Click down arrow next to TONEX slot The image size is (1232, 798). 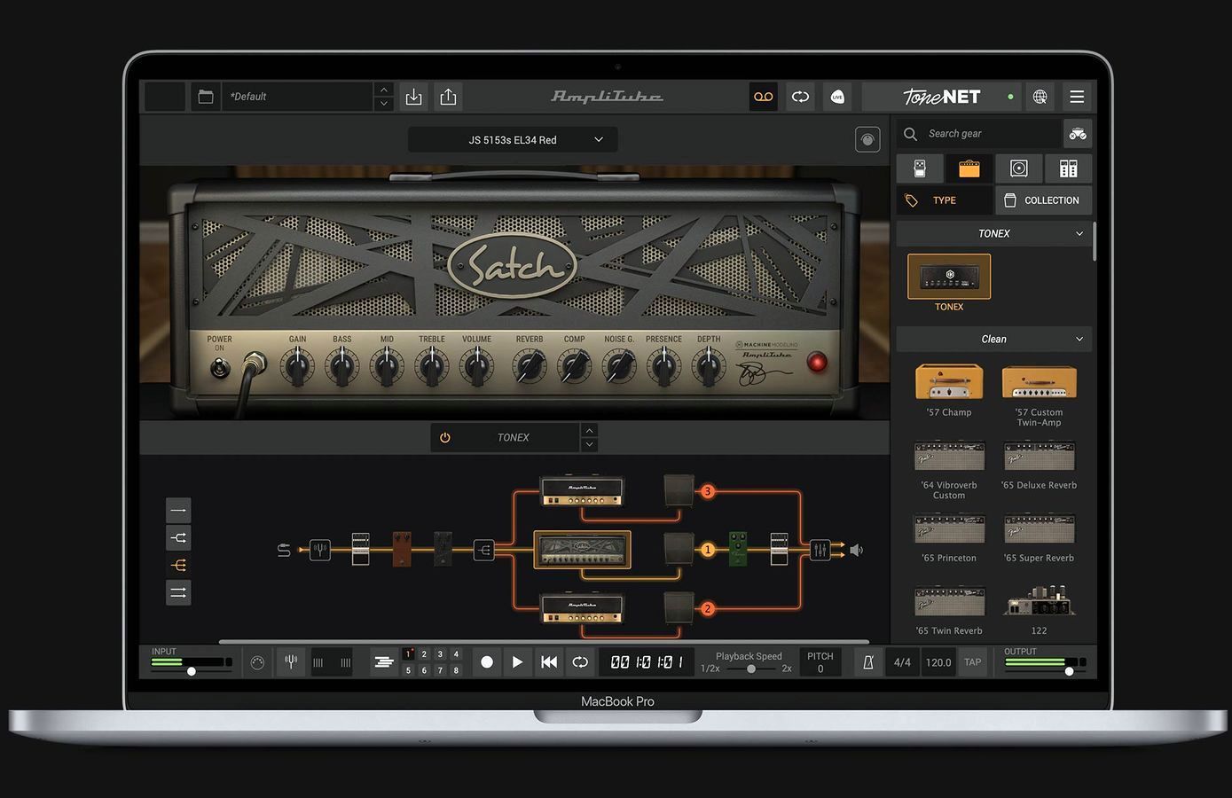[590, 444]
